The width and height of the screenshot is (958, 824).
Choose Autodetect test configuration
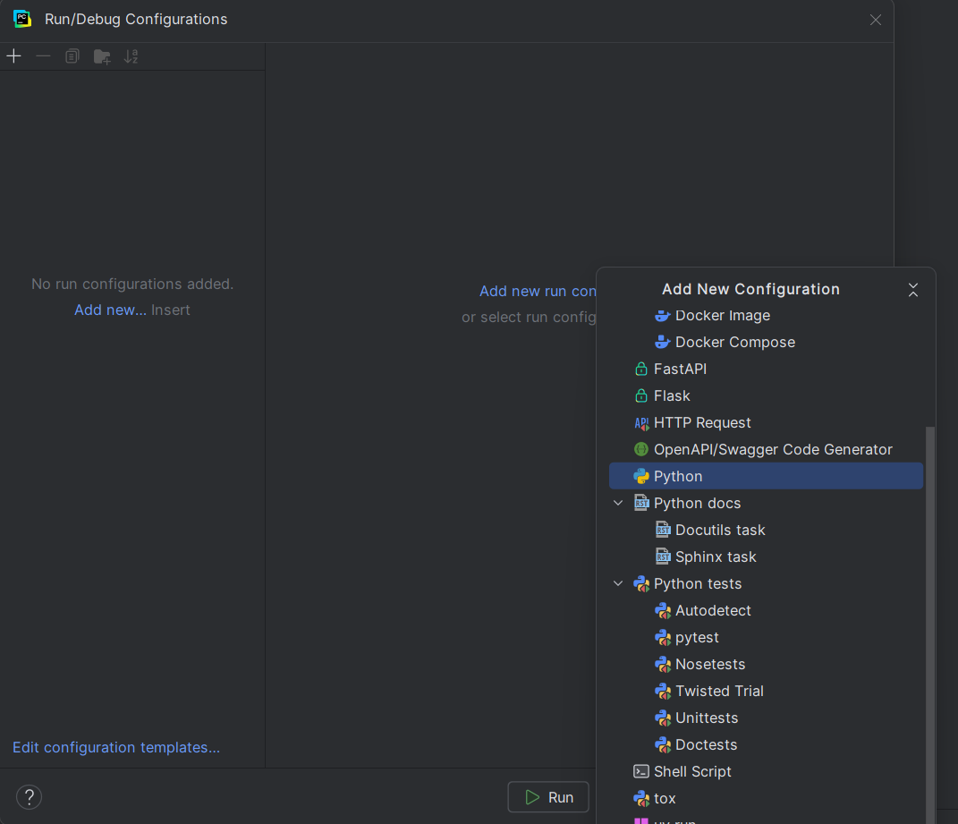[767, 611]
